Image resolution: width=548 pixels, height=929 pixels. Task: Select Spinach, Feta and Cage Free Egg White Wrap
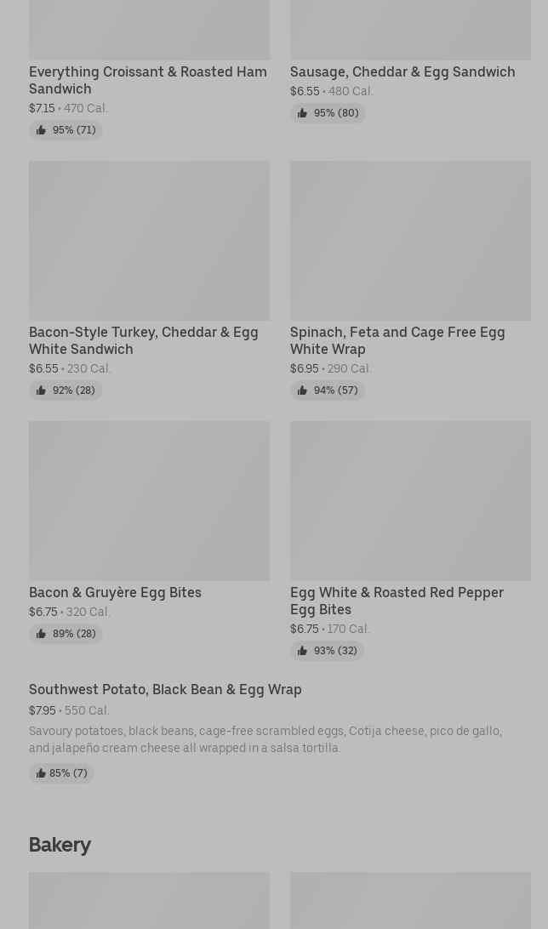(397, 340)
